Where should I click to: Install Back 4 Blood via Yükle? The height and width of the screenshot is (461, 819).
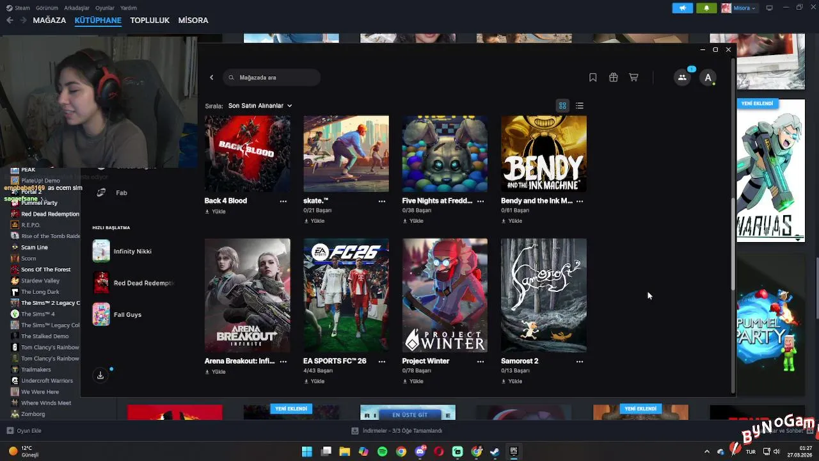pos(215,212)
